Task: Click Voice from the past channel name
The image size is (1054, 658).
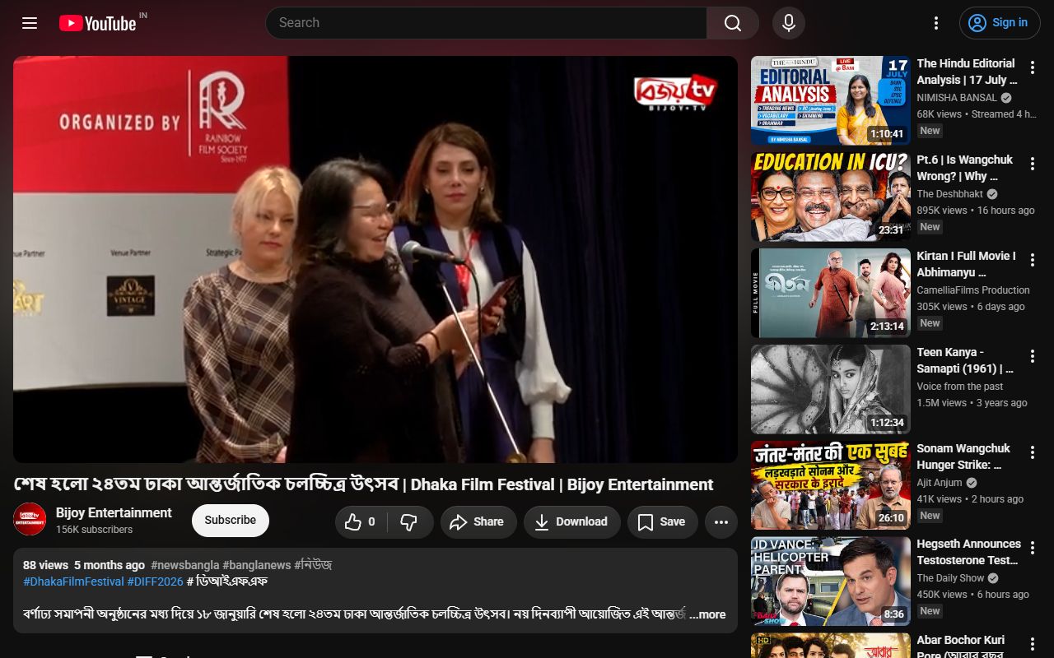Action: coord(960,387)
